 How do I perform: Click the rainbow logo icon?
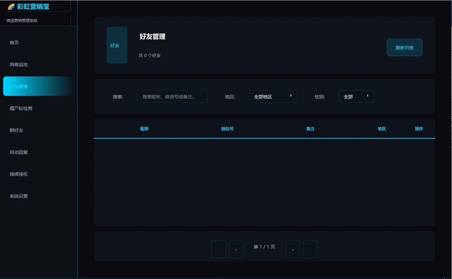point(11,6)
